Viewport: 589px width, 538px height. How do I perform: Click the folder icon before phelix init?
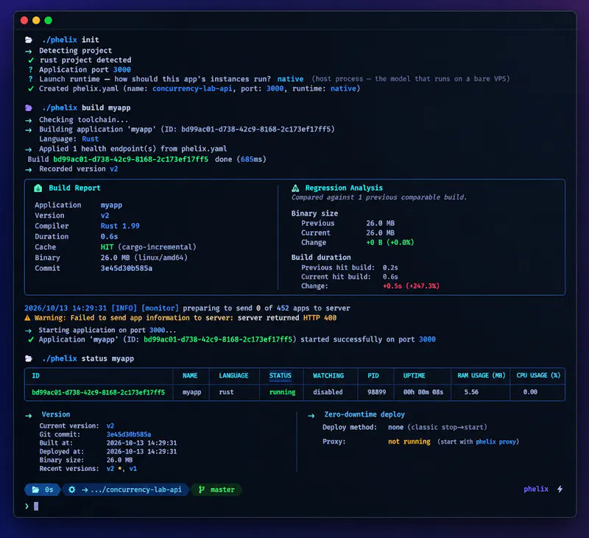[x=29, y=40]
